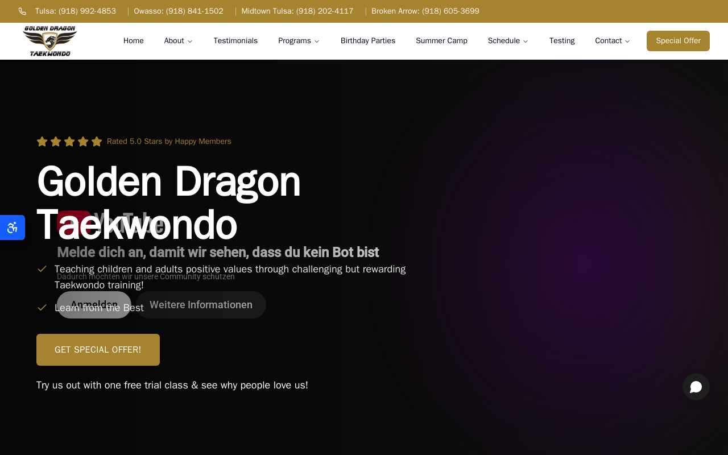Expand the About dropdown menu
This screenshot has width=728, height=455.
[178, 41]
